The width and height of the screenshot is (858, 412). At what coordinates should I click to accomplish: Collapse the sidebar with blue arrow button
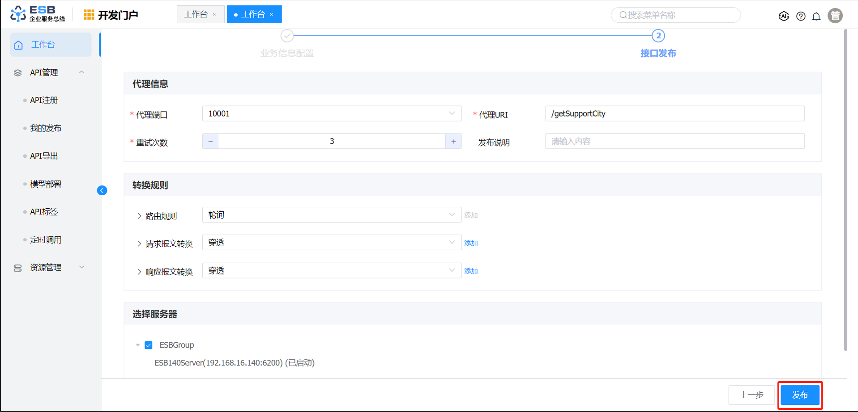pyautogui.click(x=102, y=191)
